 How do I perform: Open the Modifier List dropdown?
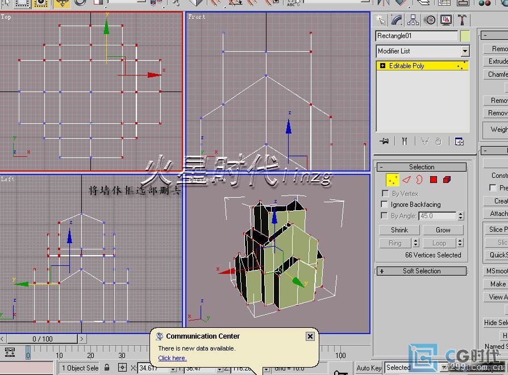pyautogui.click(x=465, y=51)
